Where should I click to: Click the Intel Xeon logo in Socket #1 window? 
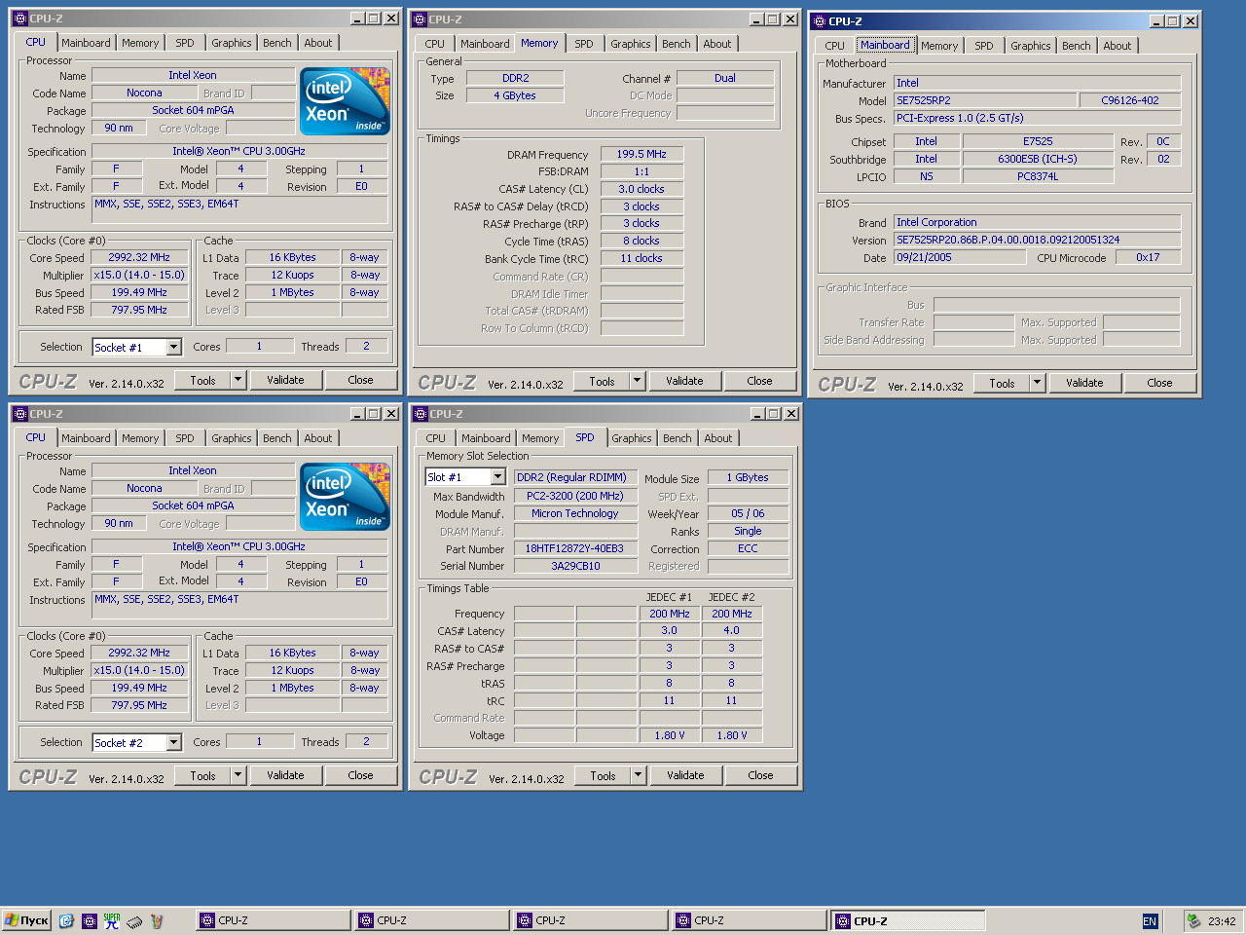345,100
